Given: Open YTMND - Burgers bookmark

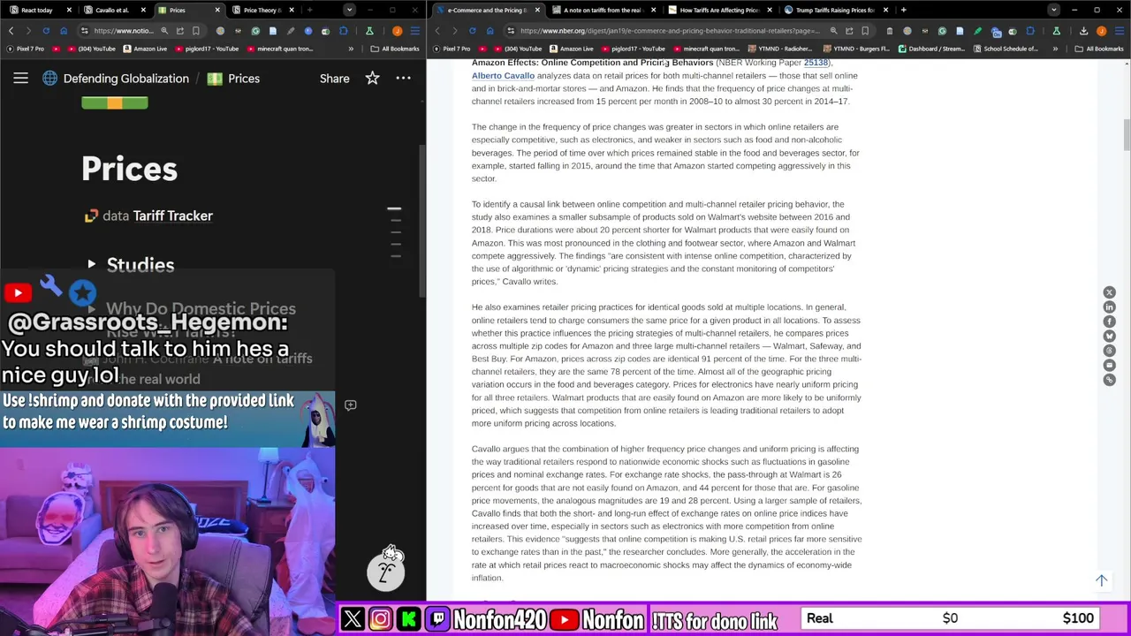Looking at the screenshot, I should [x=856, y=49].
